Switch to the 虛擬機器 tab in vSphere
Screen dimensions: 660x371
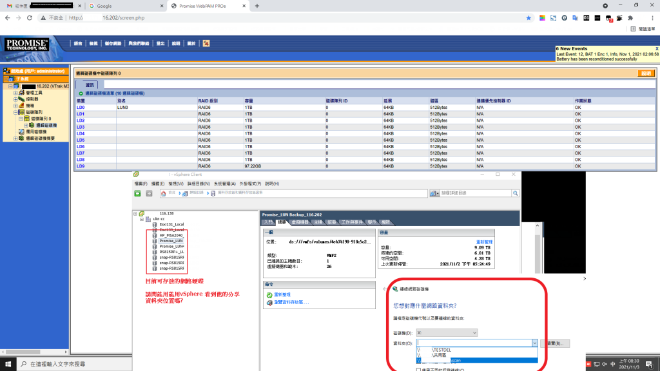click(x=300, y=222)
